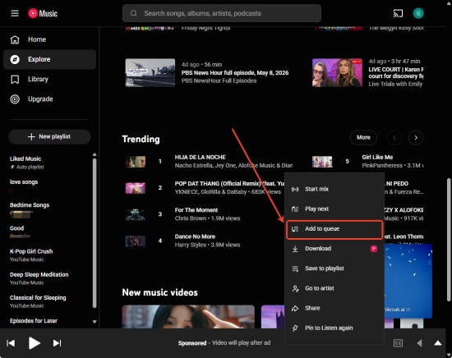Click the Add to queue icon
Screen dimensions: 452x358
(x=295, y=229)
